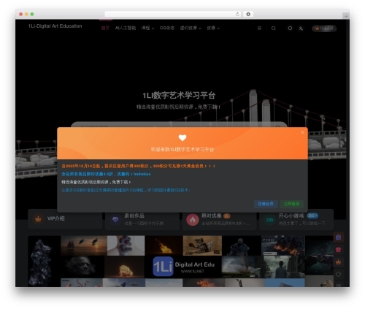The image size is (365, 309).
Task: Expand the 虚幻资源 dropdown menu
Action: pyautogui.click(x=191, y=28)
